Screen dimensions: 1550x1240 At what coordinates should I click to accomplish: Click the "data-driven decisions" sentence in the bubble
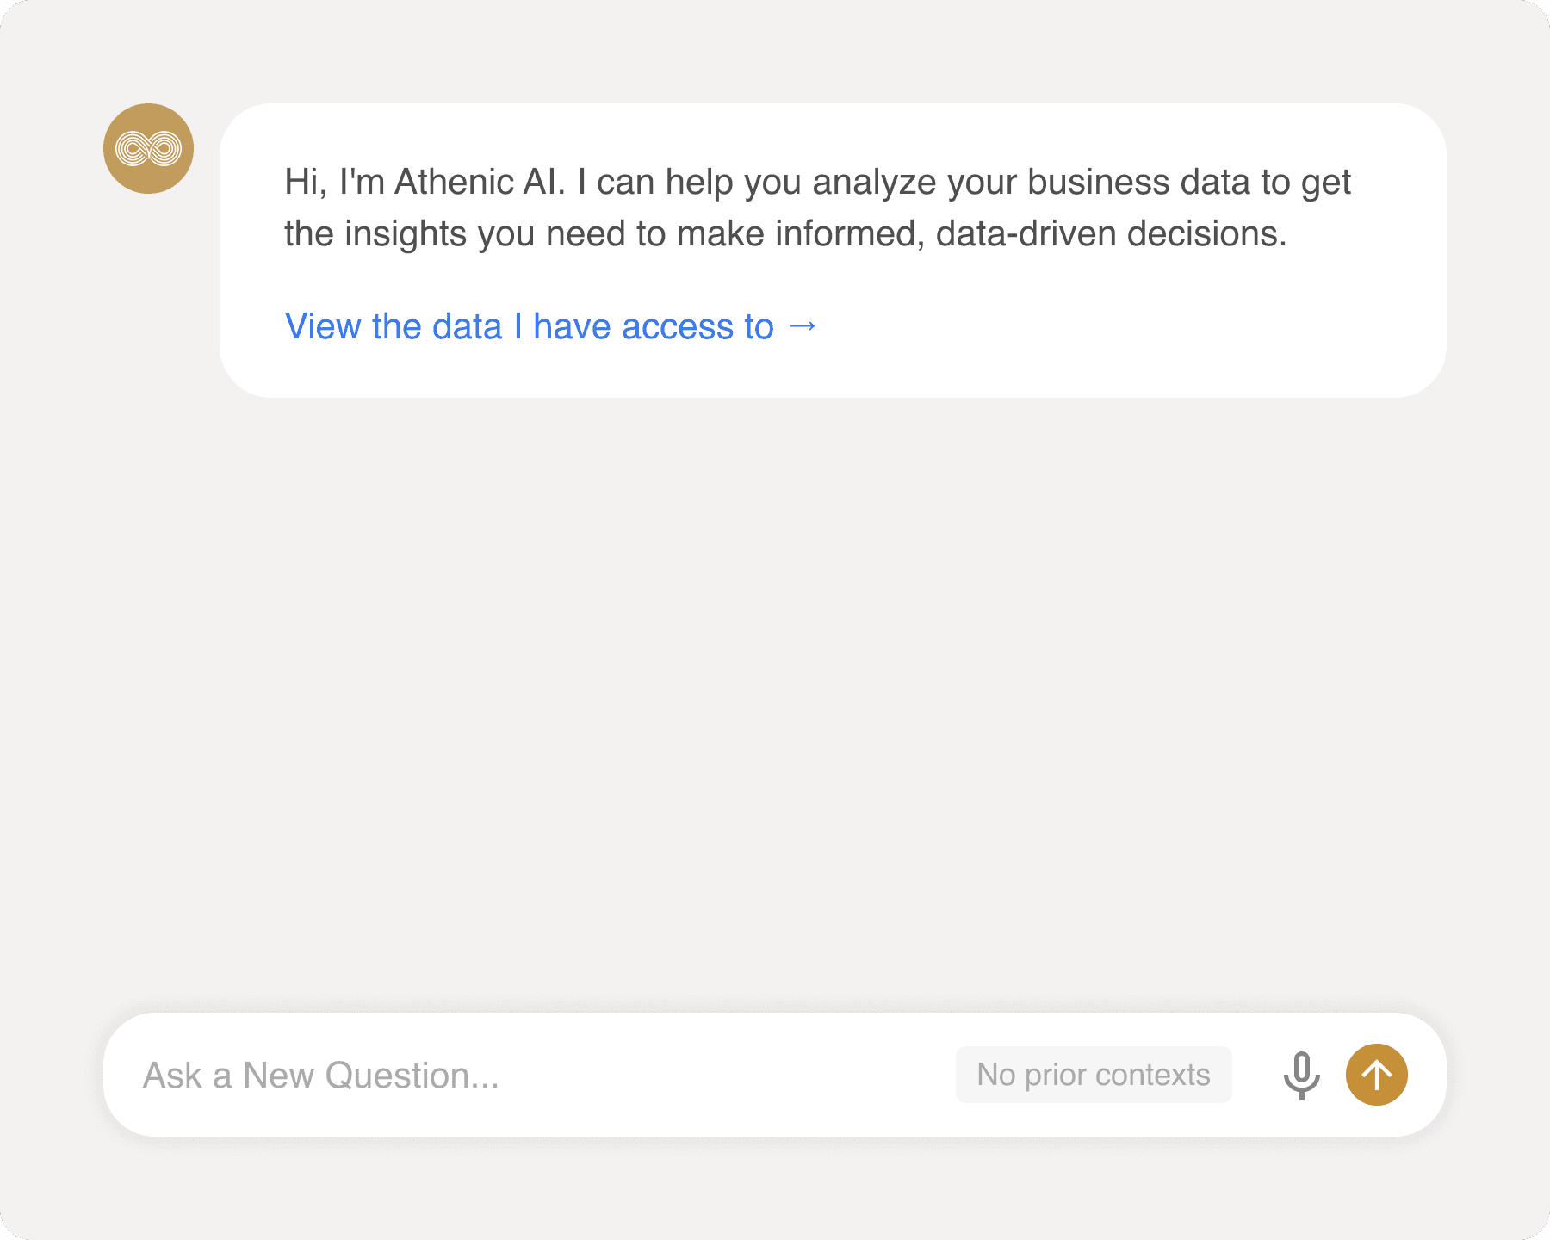1111,234
